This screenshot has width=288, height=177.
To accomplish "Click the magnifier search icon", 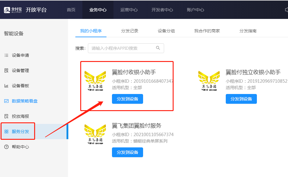I will tap(158, 48).
